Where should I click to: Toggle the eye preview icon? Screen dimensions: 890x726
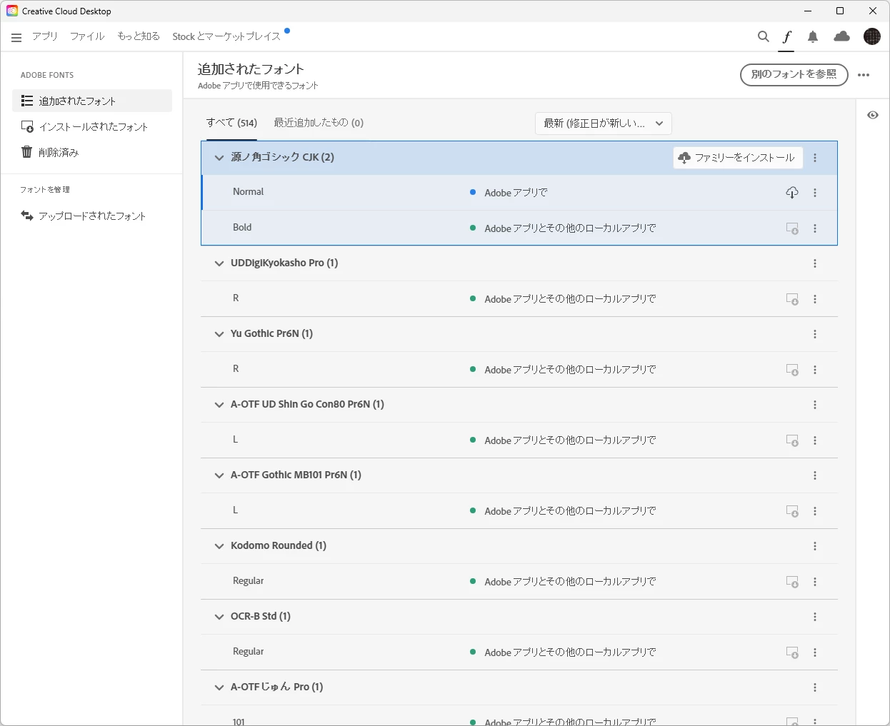(x=873, y=115)
